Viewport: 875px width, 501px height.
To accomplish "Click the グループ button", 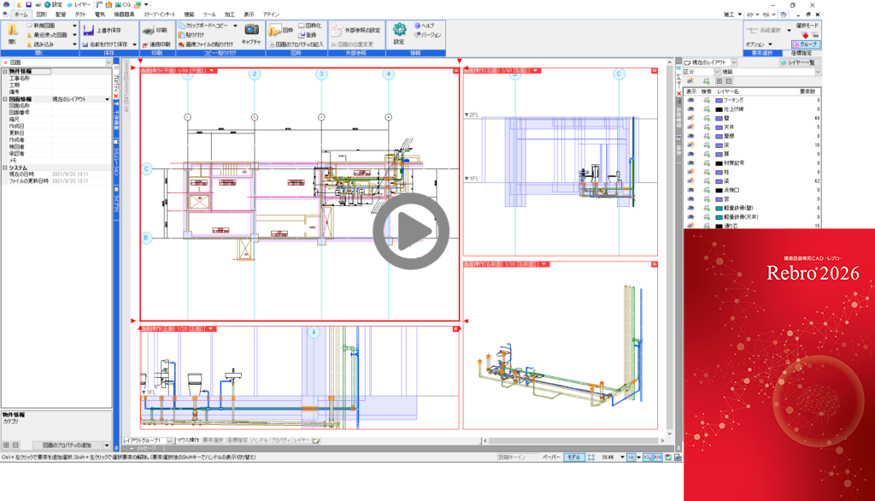I will (806, 44).
